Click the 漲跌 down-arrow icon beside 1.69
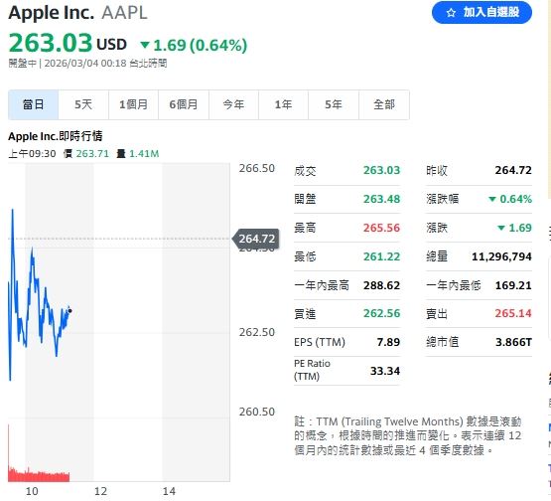 point(501,228)
